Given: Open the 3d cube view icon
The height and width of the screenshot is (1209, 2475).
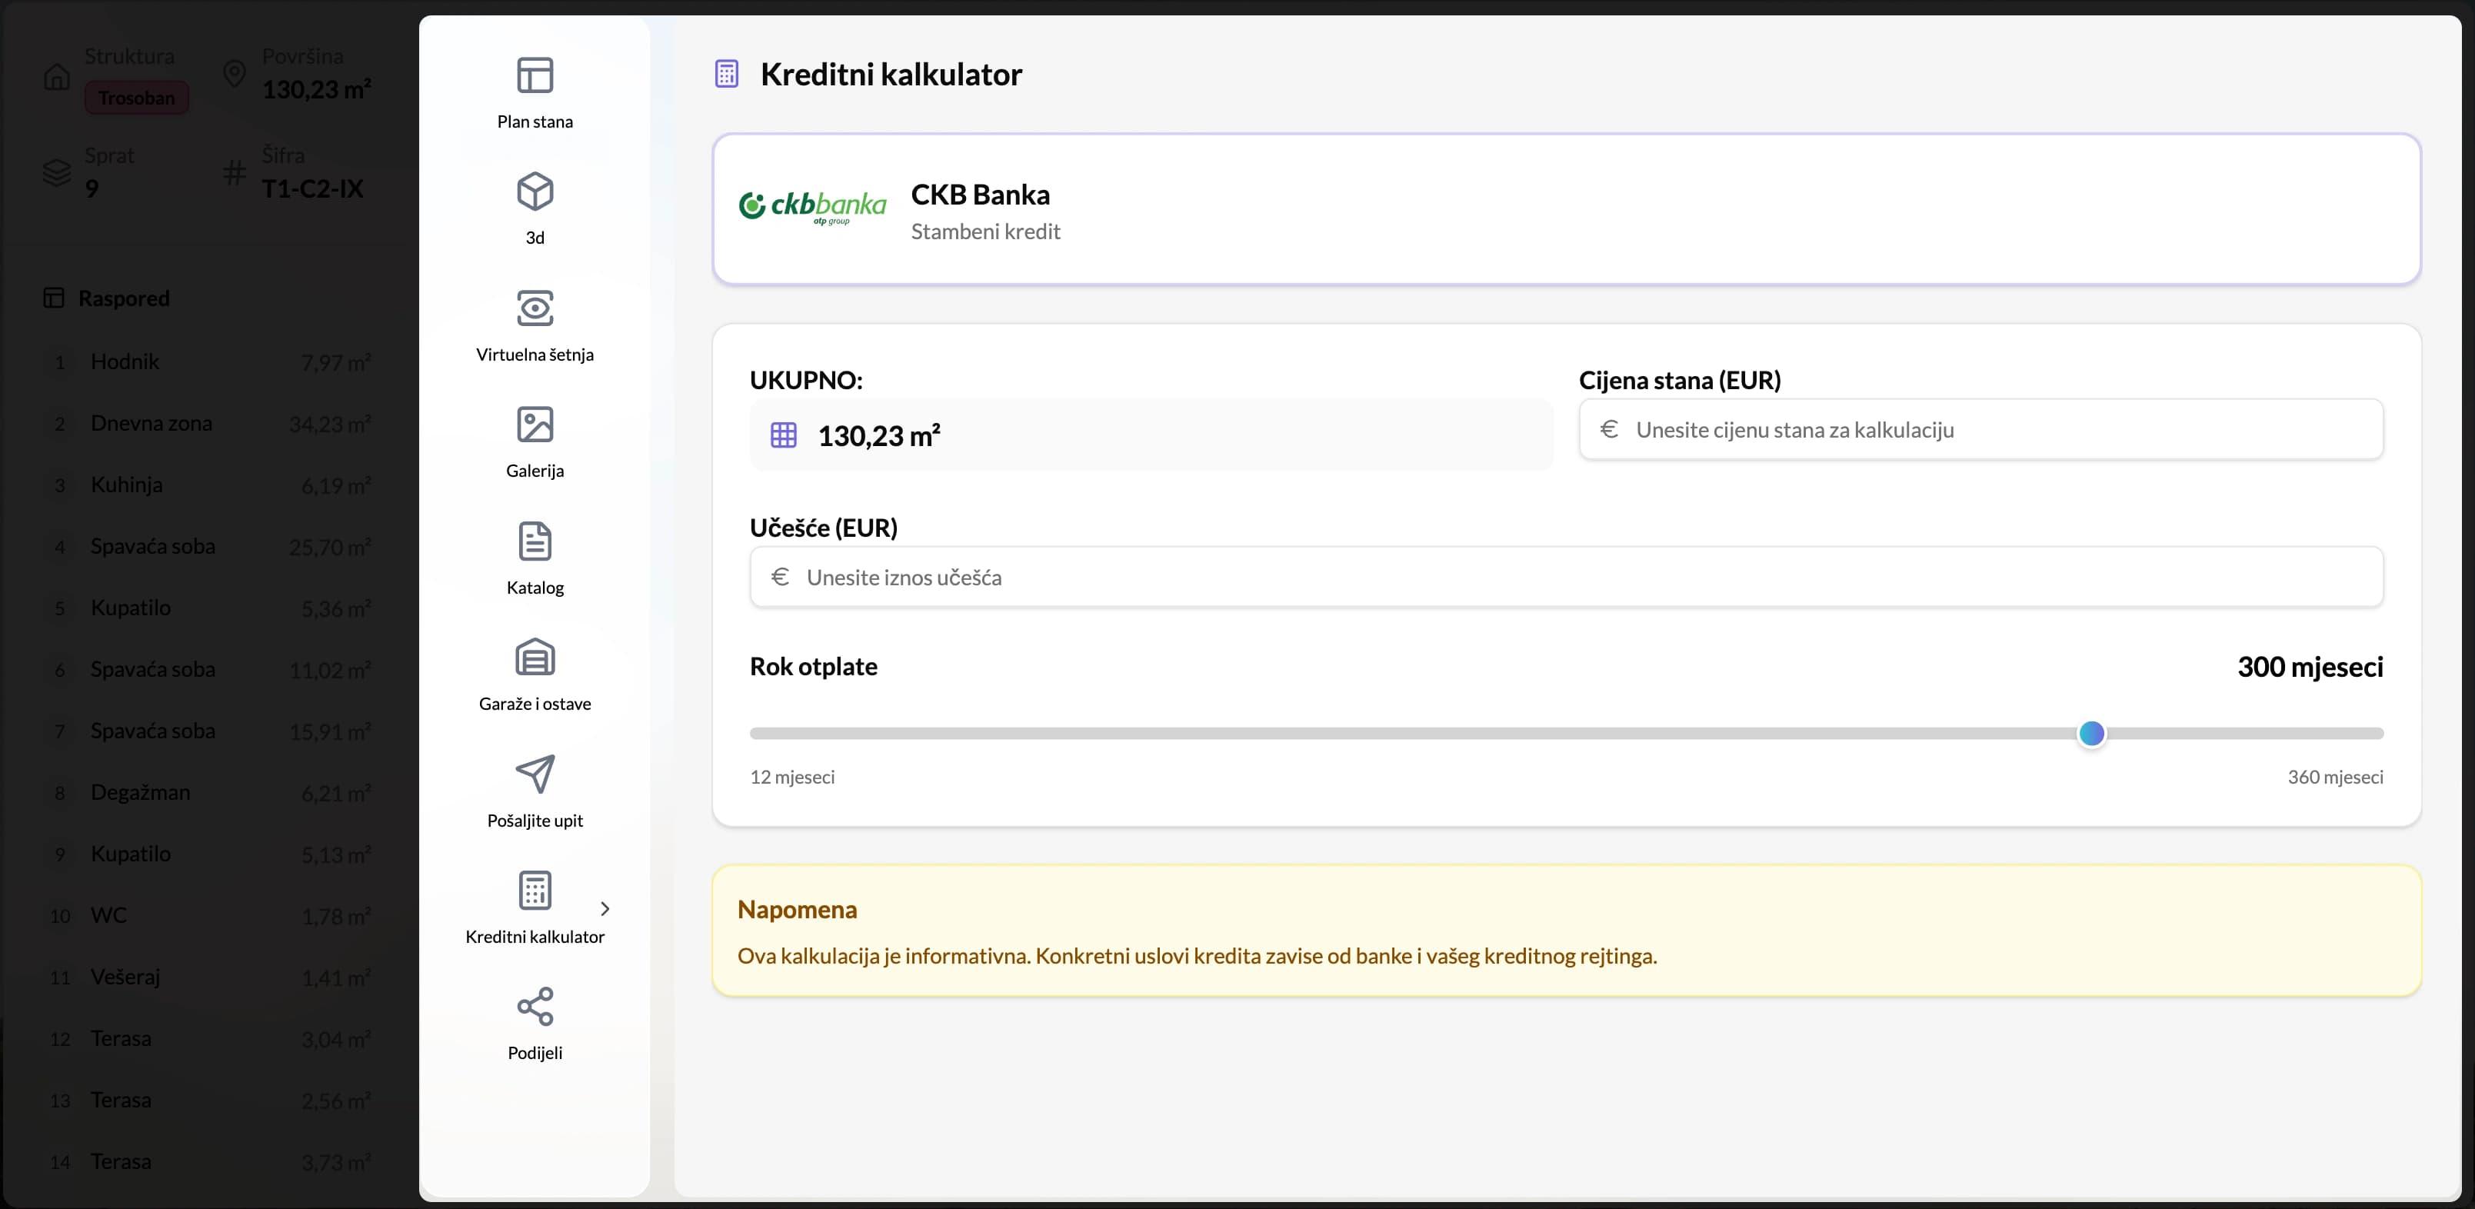Looking at the screenshot, I should pyautogui.click(x=535, y=192).
